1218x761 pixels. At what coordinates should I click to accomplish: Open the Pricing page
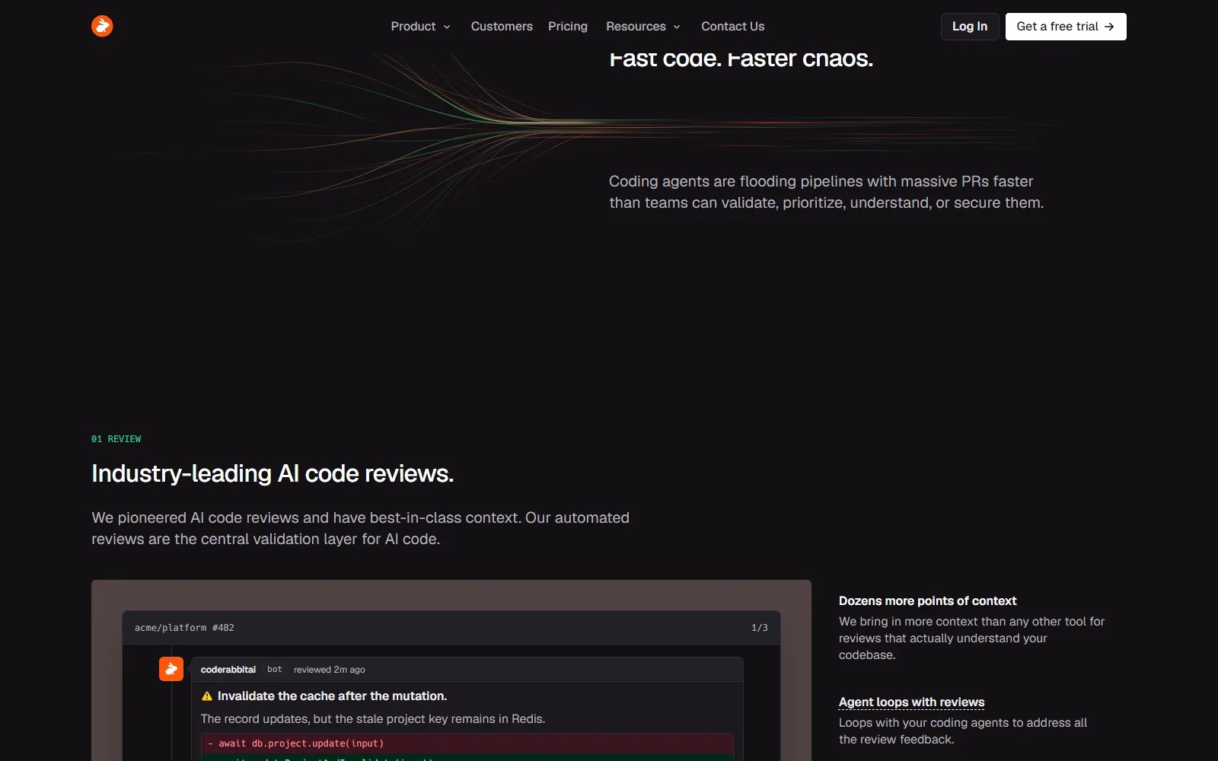568,26
